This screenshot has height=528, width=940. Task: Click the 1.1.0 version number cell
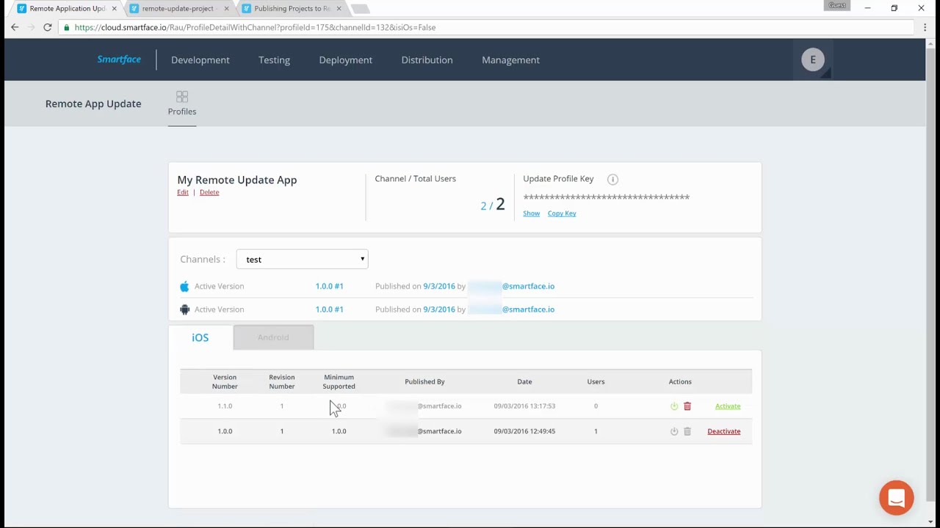(x=225, y=406)
